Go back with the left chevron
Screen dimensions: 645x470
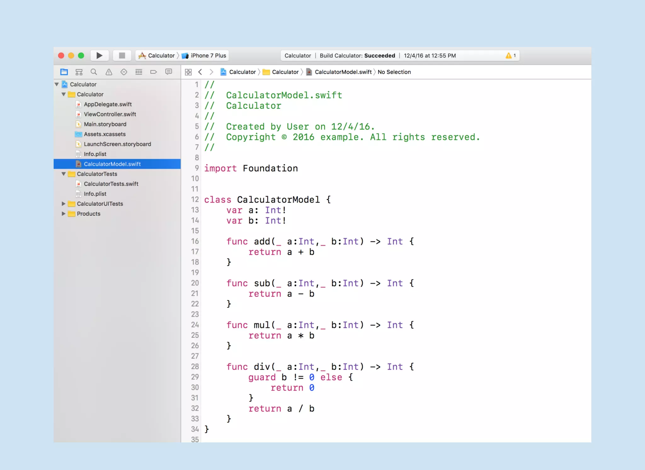point(200,72)
